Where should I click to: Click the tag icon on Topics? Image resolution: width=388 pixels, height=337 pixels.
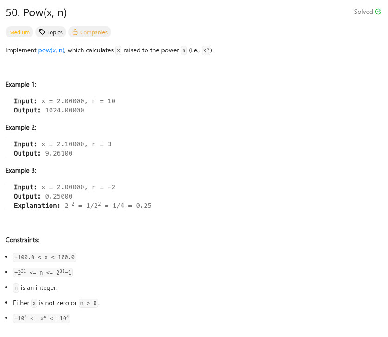[42, 32]
